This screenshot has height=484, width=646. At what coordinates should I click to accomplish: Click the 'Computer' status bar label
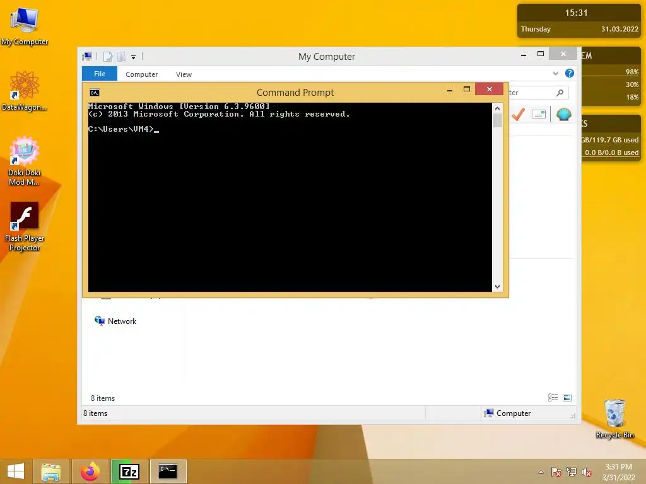(514, 413)
